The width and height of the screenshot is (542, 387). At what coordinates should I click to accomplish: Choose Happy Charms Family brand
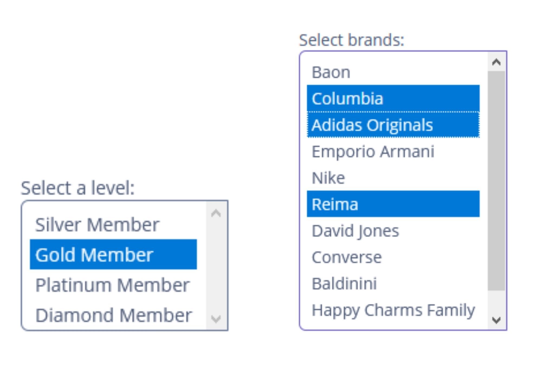393,309
